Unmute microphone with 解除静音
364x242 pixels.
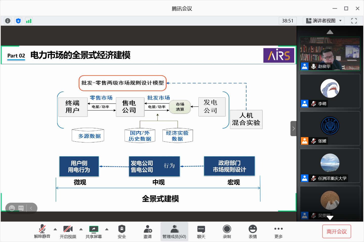(42, 231)
